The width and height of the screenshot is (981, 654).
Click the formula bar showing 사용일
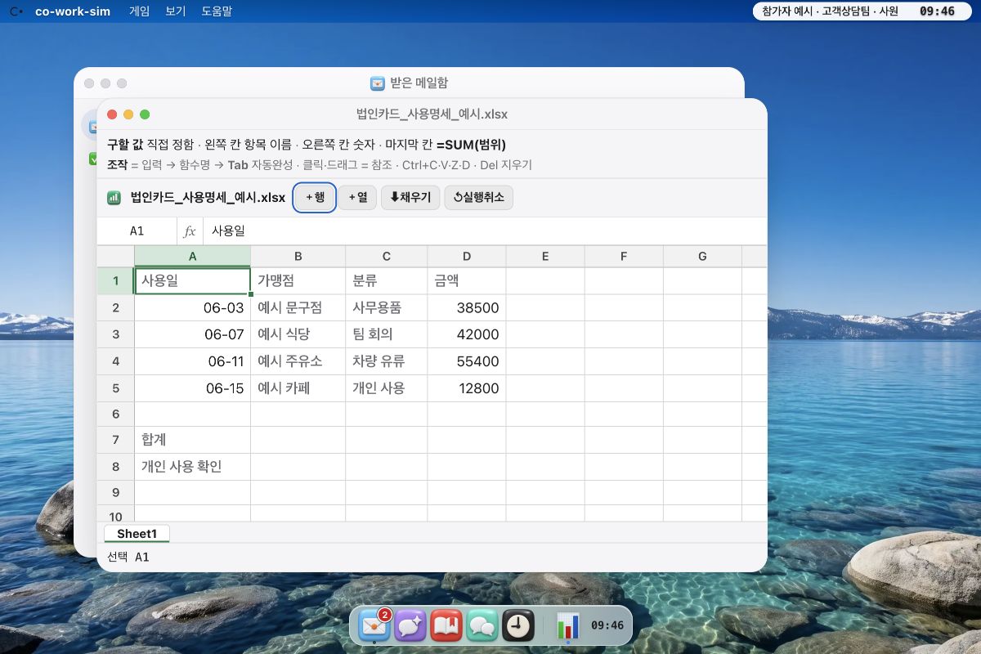484,231
